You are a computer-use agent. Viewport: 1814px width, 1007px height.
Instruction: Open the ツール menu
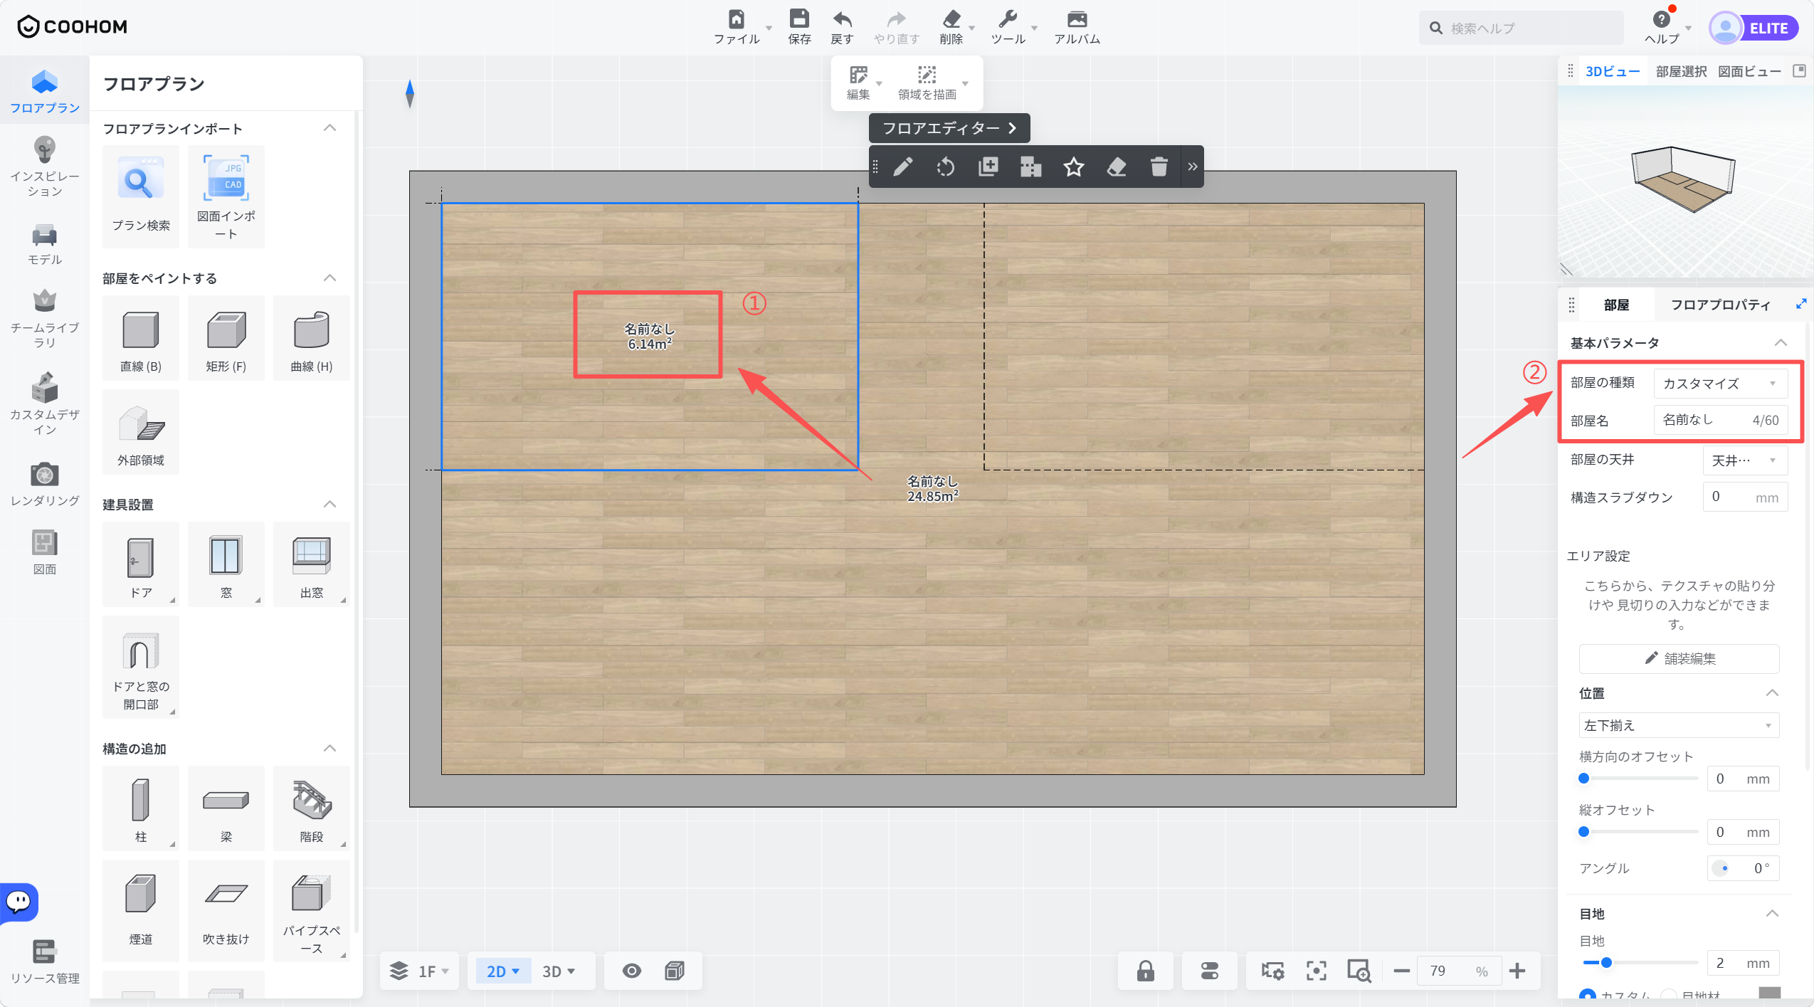point(1008,28)
